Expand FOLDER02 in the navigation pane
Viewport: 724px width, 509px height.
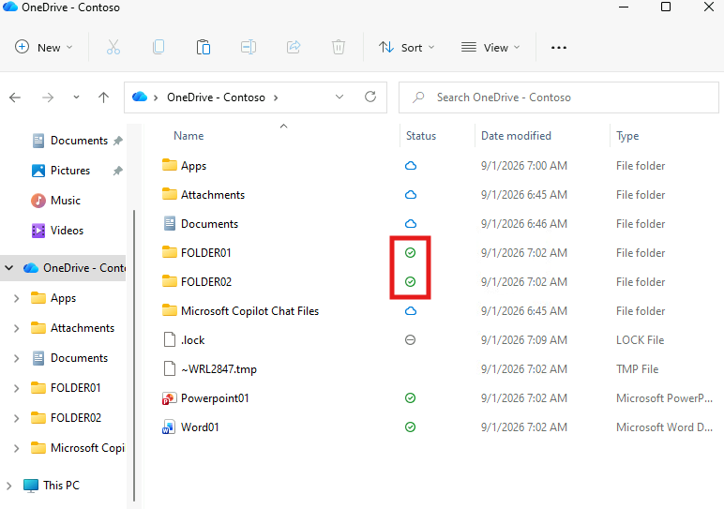[17, 418]
